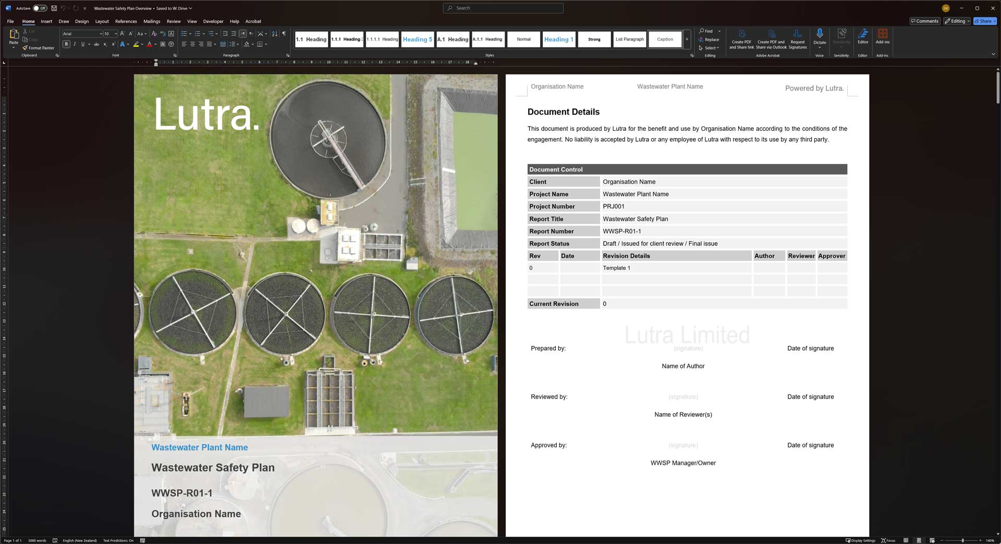Apply subscript formatting
The width and height of the screenshot is (1001, 544).
click(105, 44)
